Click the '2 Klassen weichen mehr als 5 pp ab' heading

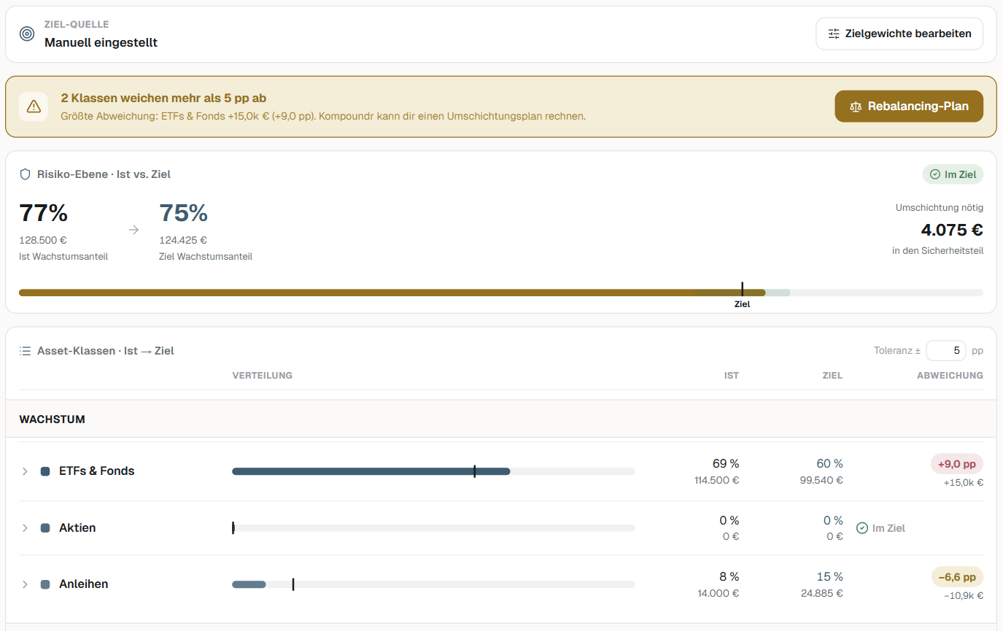pyautogui.click(x=163, y=98)
